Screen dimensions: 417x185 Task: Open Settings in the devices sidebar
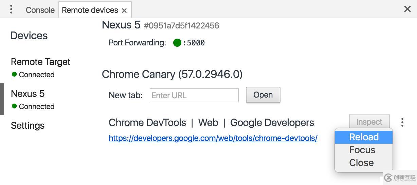(28, 125)
